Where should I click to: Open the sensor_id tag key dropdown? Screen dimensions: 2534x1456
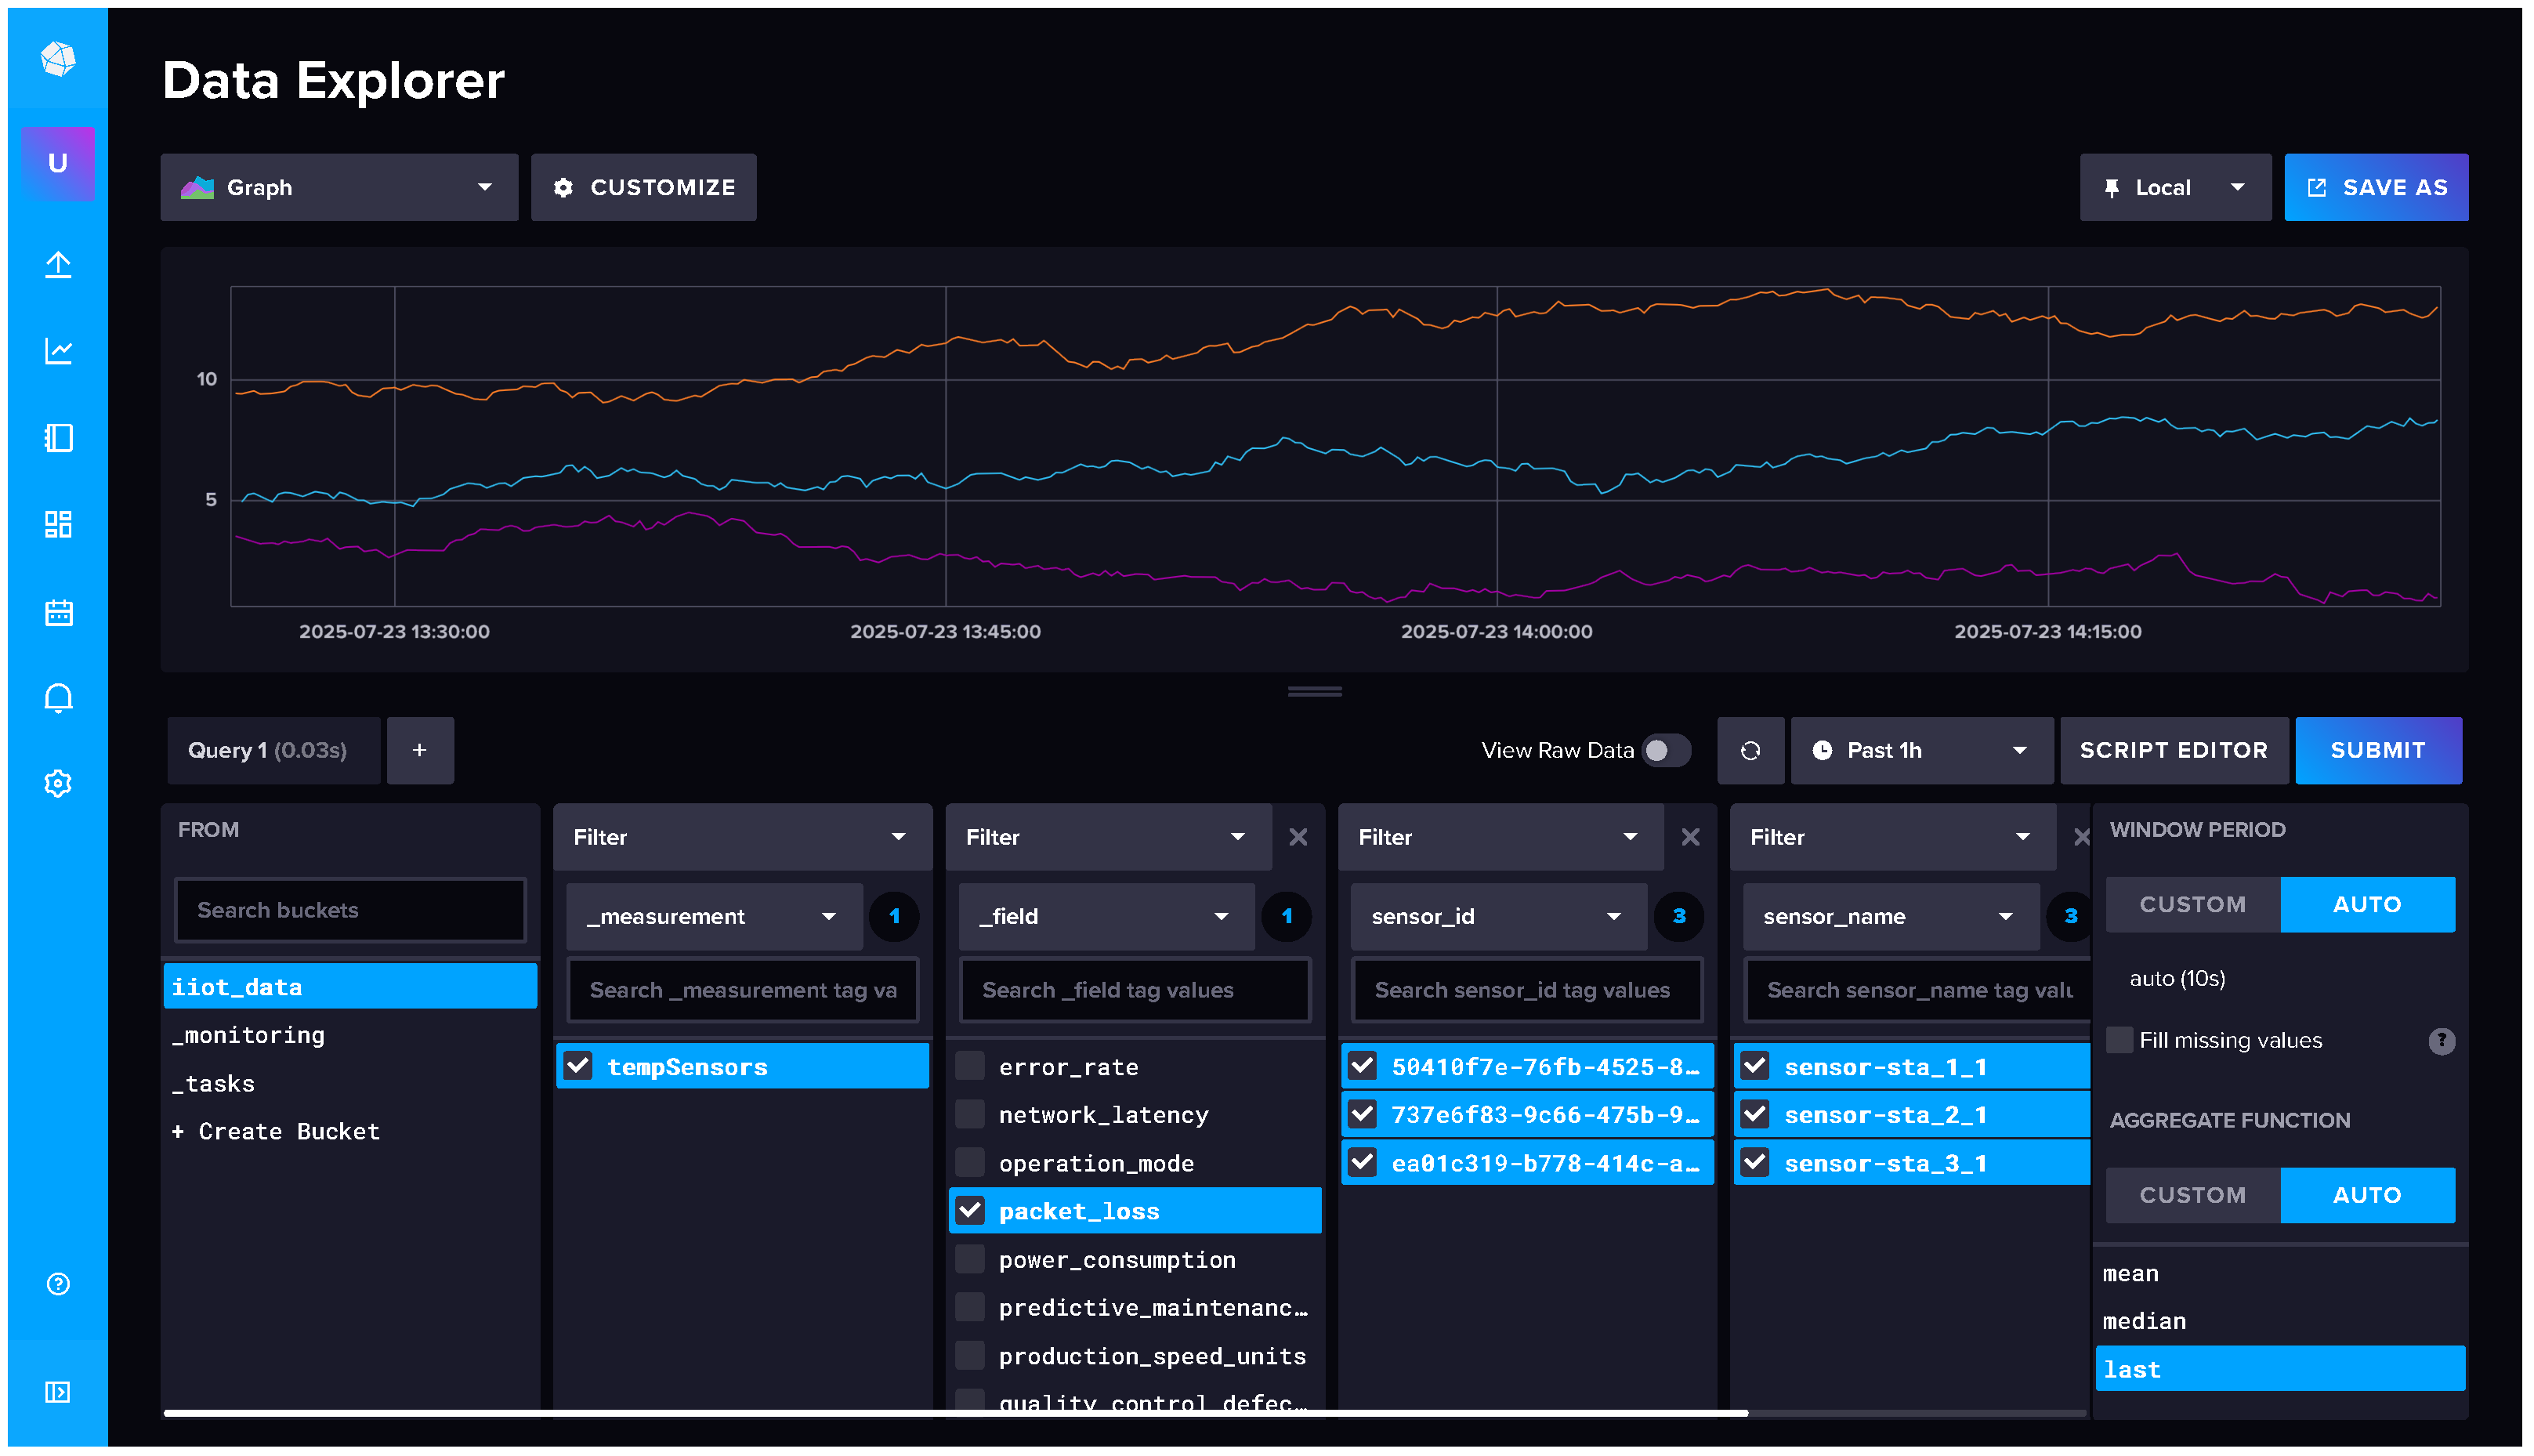[x=1497, y=916]
